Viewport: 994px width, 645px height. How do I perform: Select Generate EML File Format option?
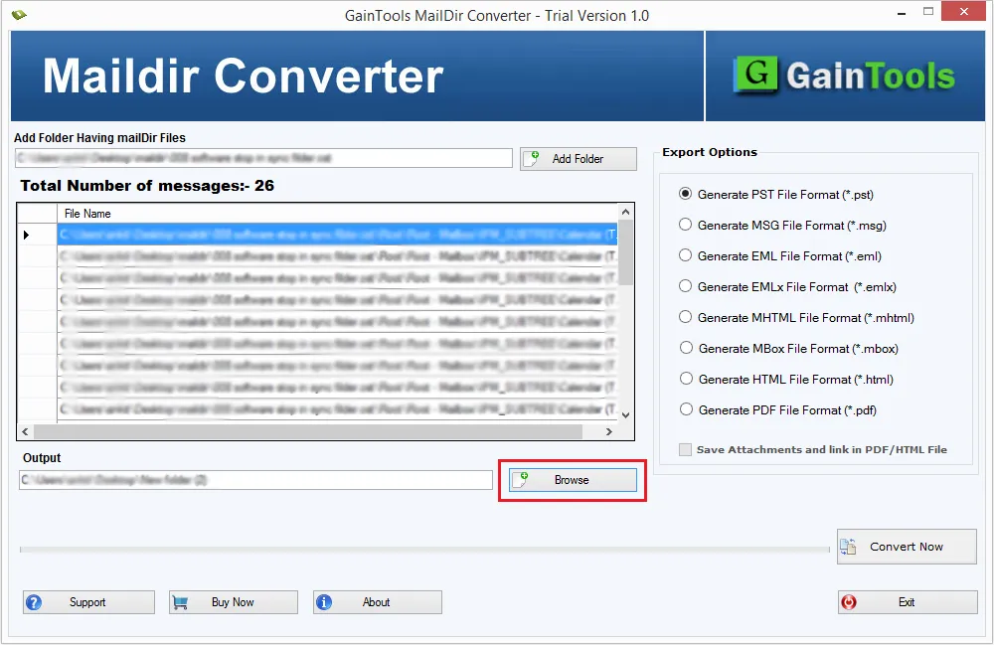(x=779, y=256)
